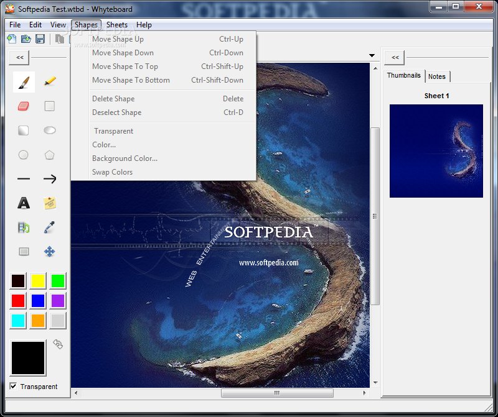
Task: Click the canvas scroll right arrow
Action: point(365,393)
